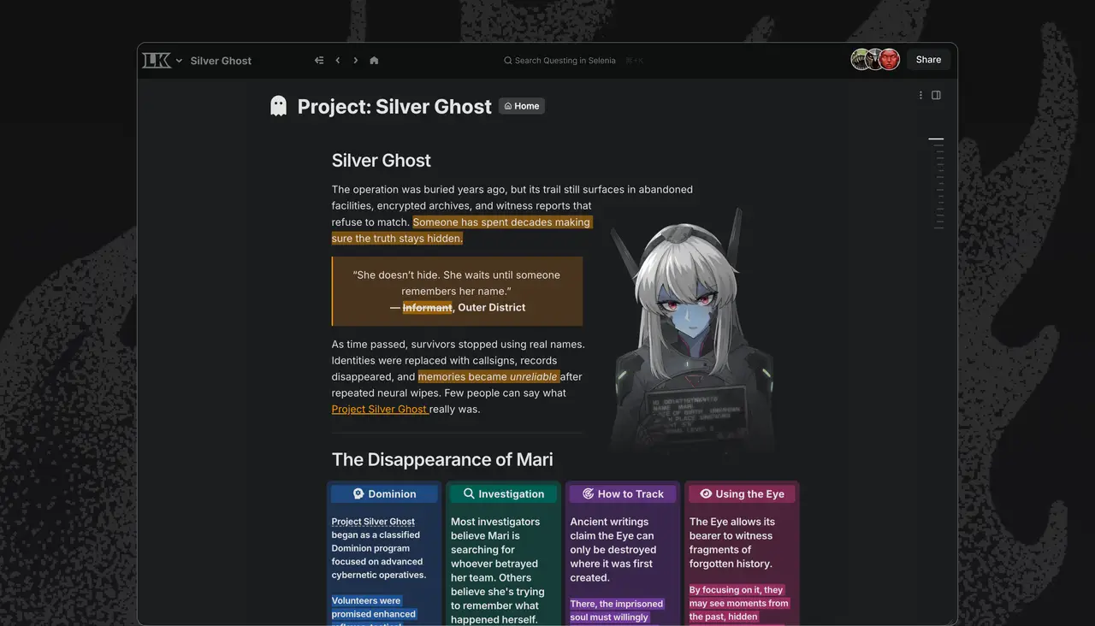Image resolution: width=1095 pixels, height=626 pixels.
Task: Click the target icon in How to Track header
Action: (x=588, y=493)
